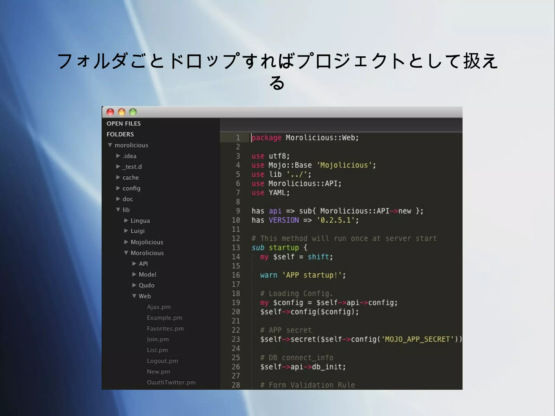Click the '$self->api->db_init;' line
This screenshot has height=416, width=555.
[x=303, y=367]
